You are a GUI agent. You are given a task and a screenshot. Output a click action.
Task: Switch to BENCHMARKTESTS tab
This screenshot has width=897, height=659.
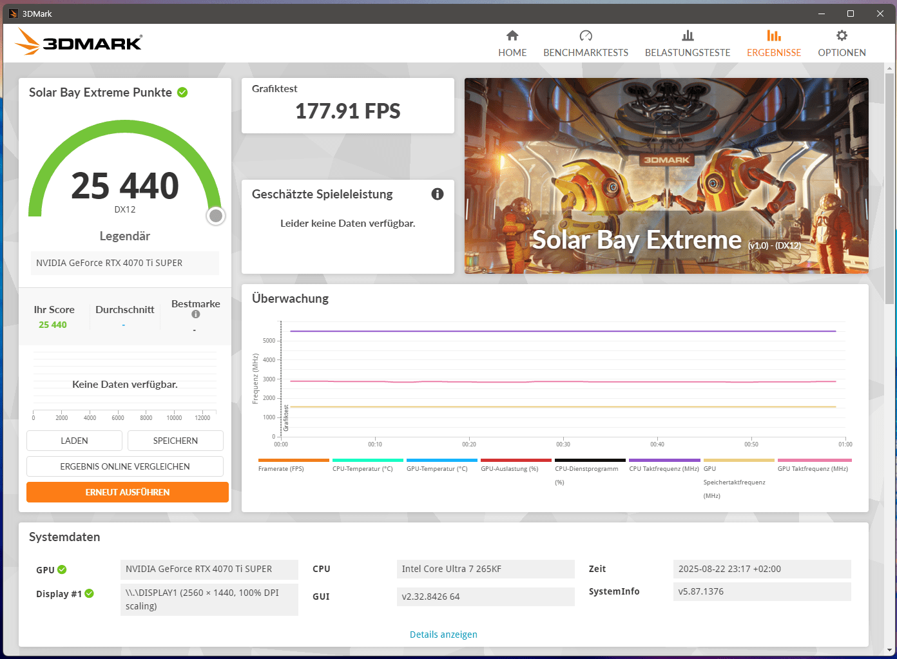[586, 44]
